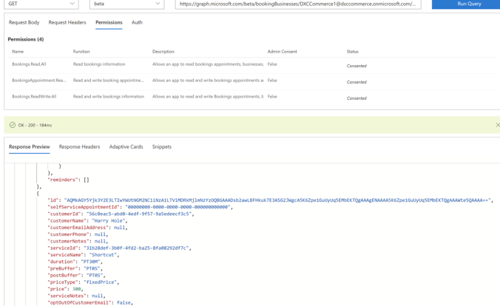The image size is (500, 306).
Task: Click the customerName "Harry Hole" value
Action: point(109,221)
